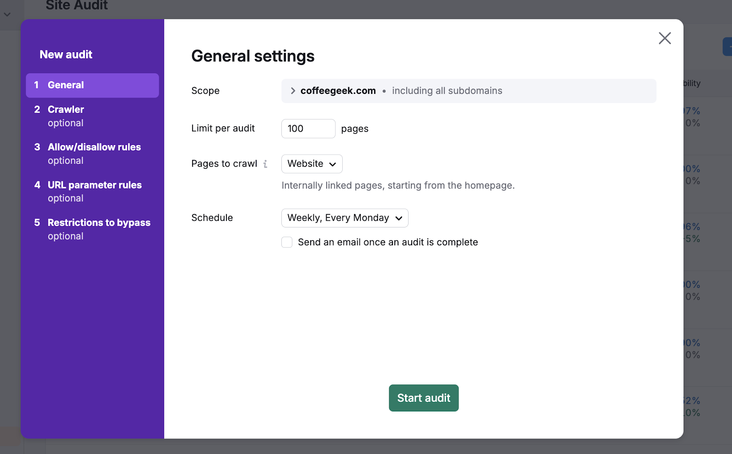Screen dimensions: 732x454
Task: Click the blue button behind dialog's right edge
Action: [x=727, y=47]
